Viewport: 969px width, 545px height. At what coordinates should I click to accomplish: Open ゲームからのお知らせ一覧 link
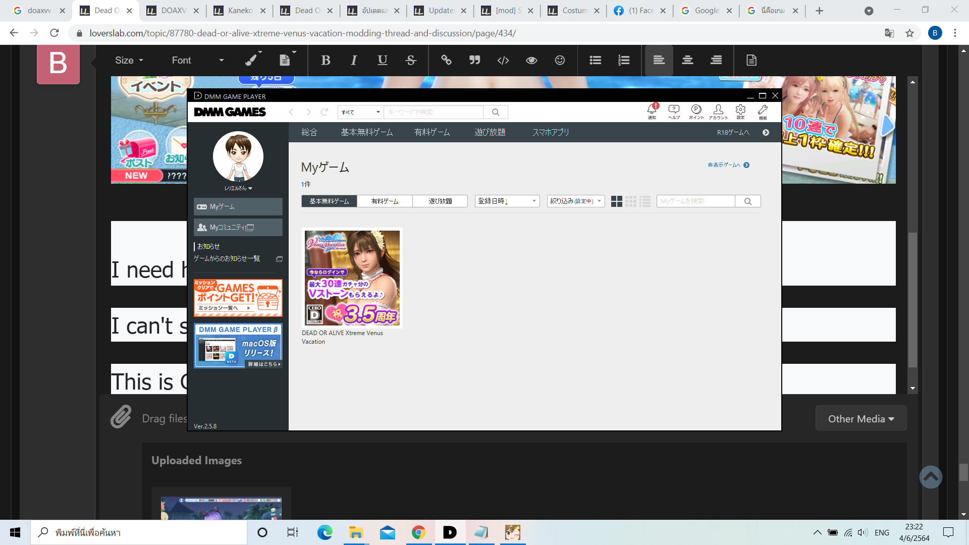pos(227,259)
